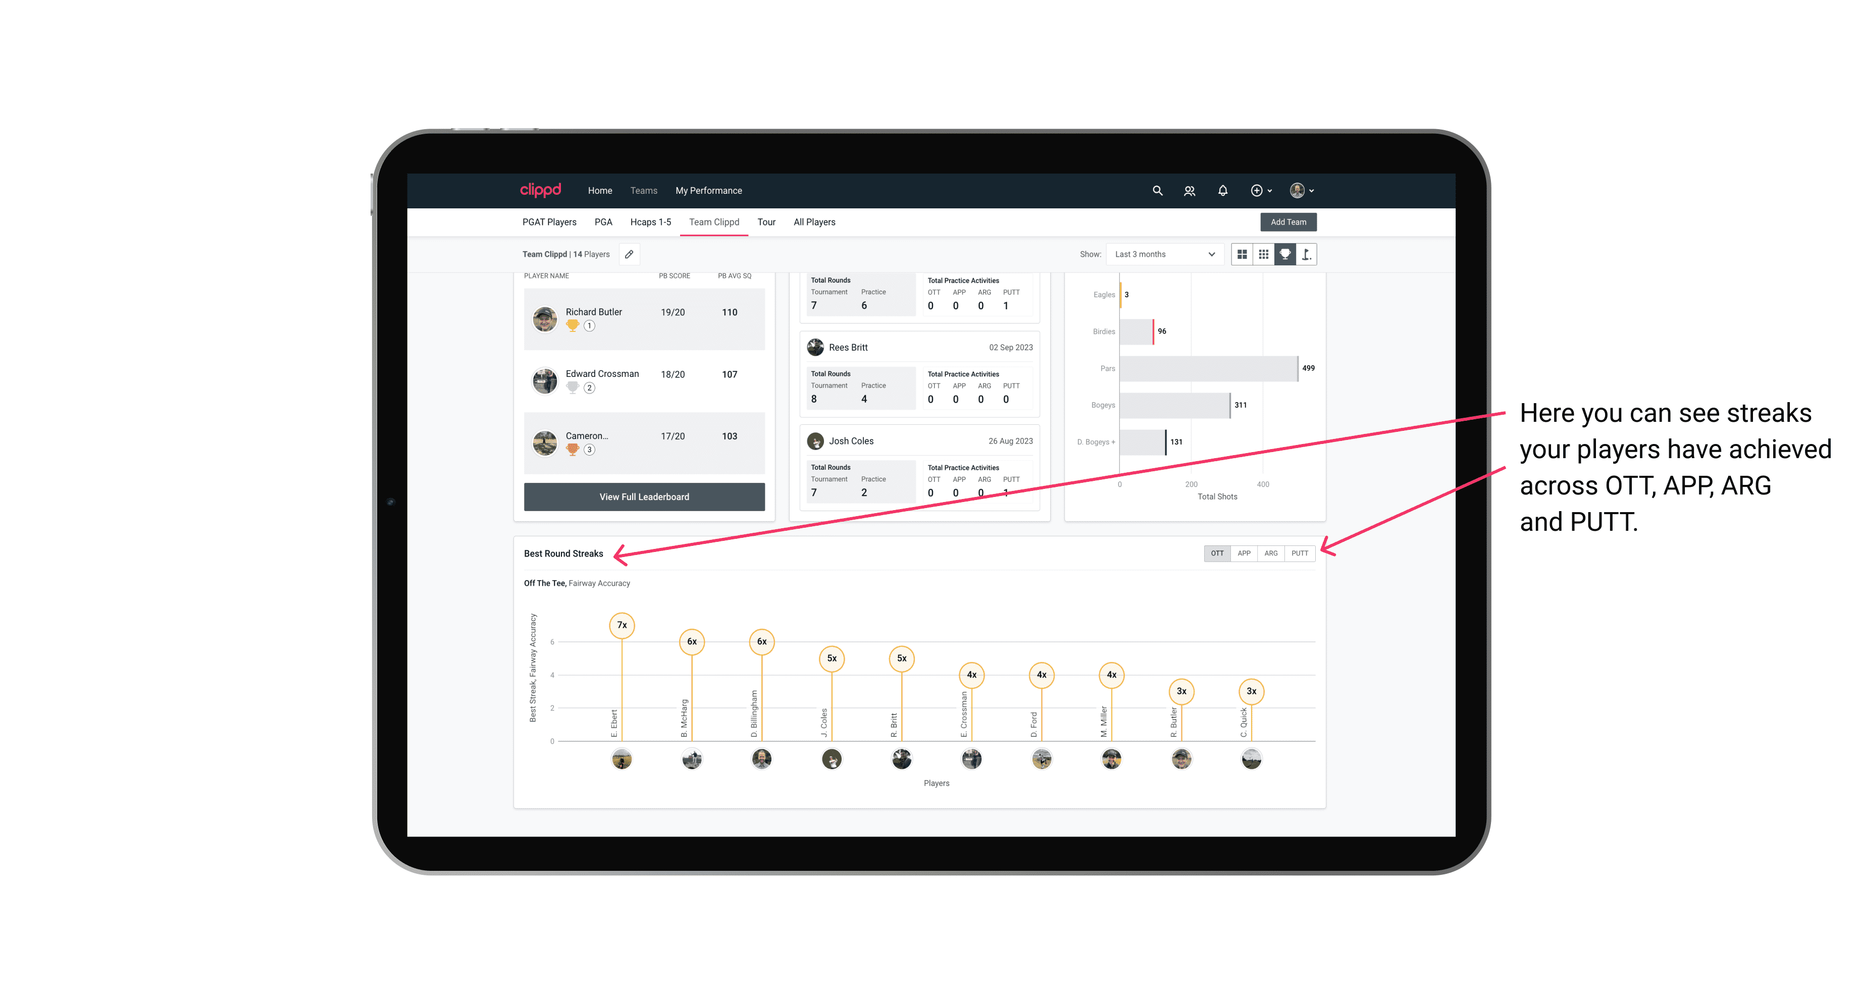This screenshot has height=999, width=1858.
Task: Expand the My Performance navigation menu
Action: 709,191
